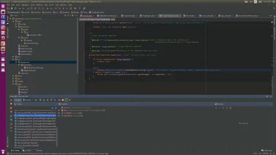Open Firefox from Ubuntu launcher

(x=3, y=38)
